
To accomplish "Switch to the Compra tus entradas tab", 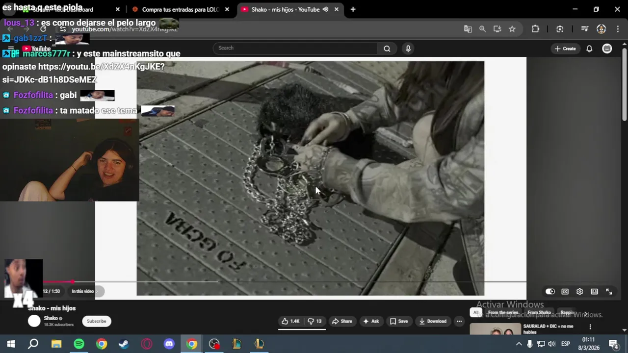I will click(180, 9).
